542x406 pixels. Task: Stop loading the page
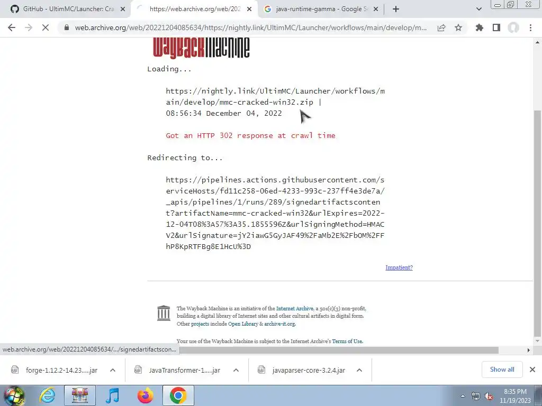tap(46, 27)
